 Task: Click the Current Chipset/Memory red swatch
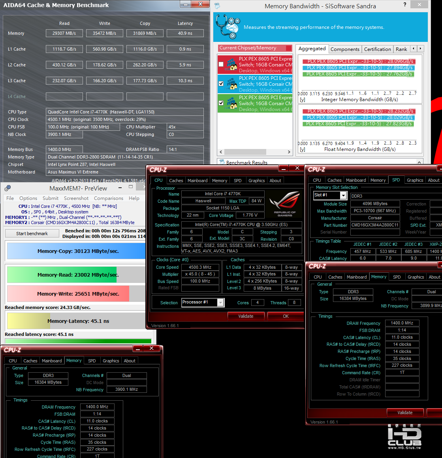coord(288,48)
